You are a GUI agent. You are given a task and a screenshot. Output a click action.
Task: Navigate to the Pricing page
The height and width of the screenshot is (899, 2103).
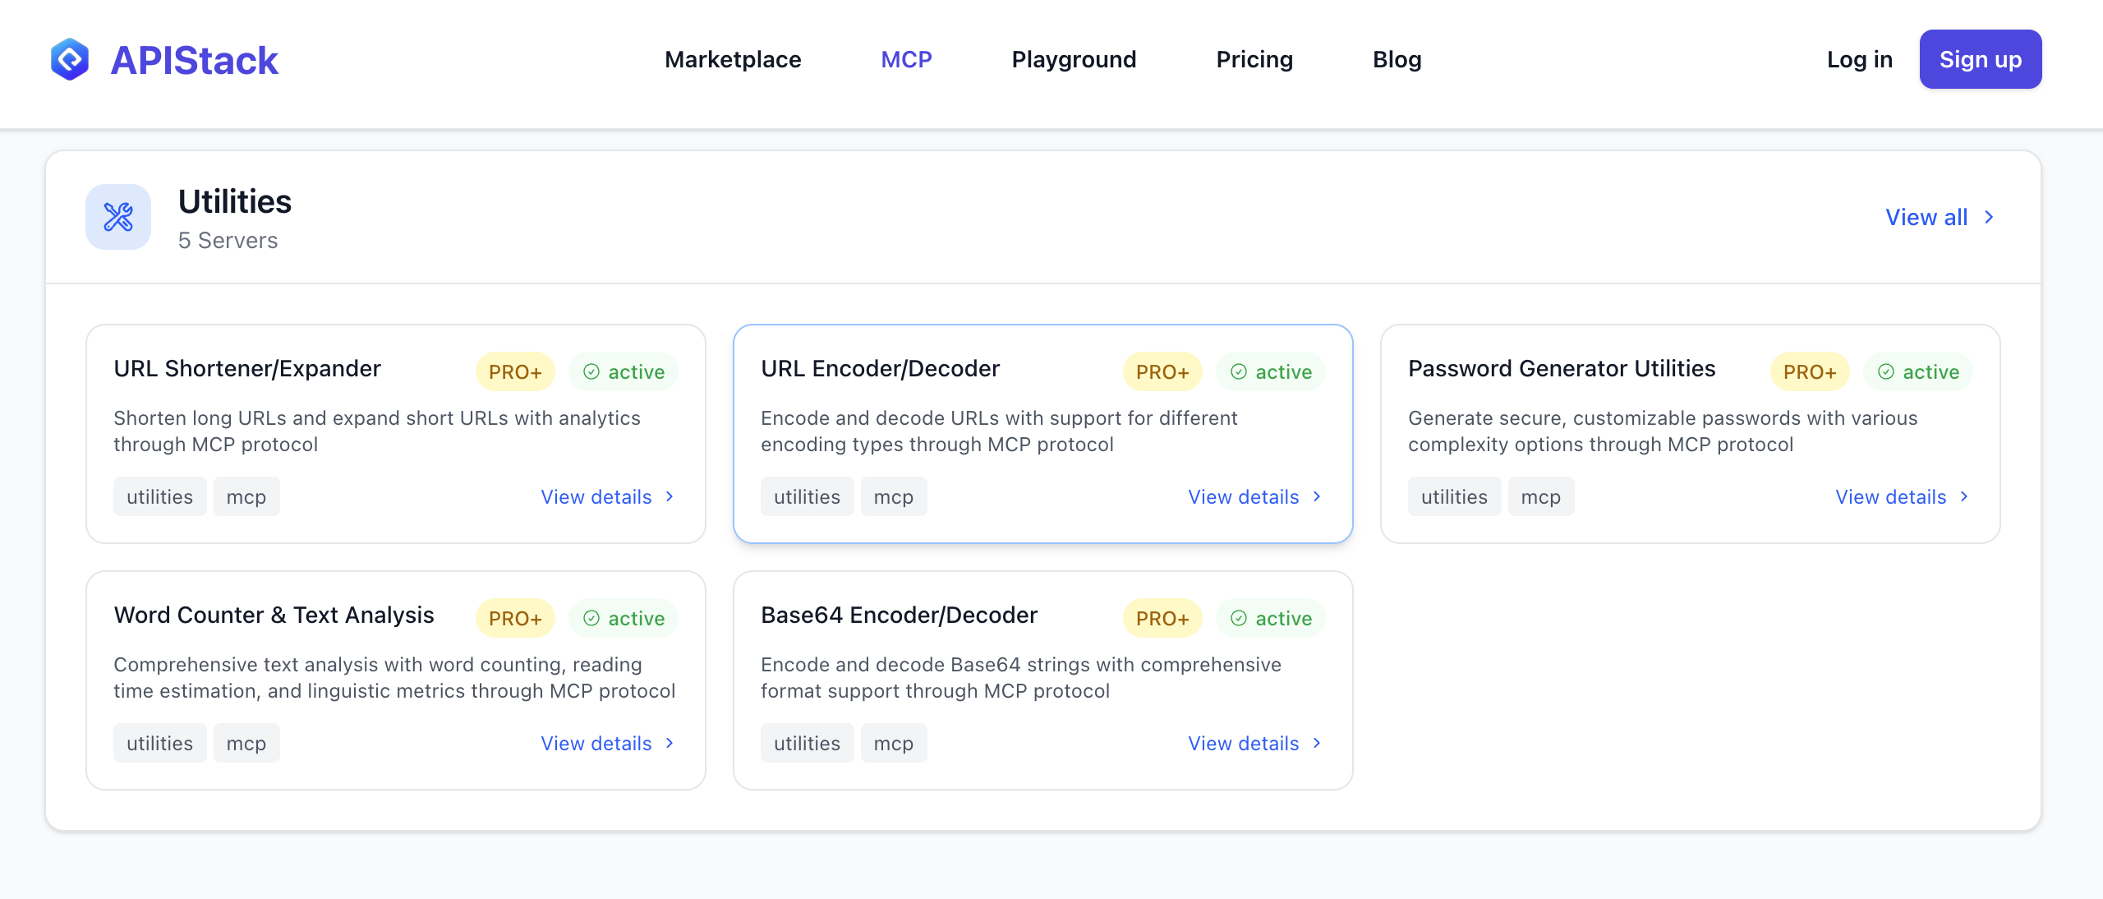(x=1254, y=58)
